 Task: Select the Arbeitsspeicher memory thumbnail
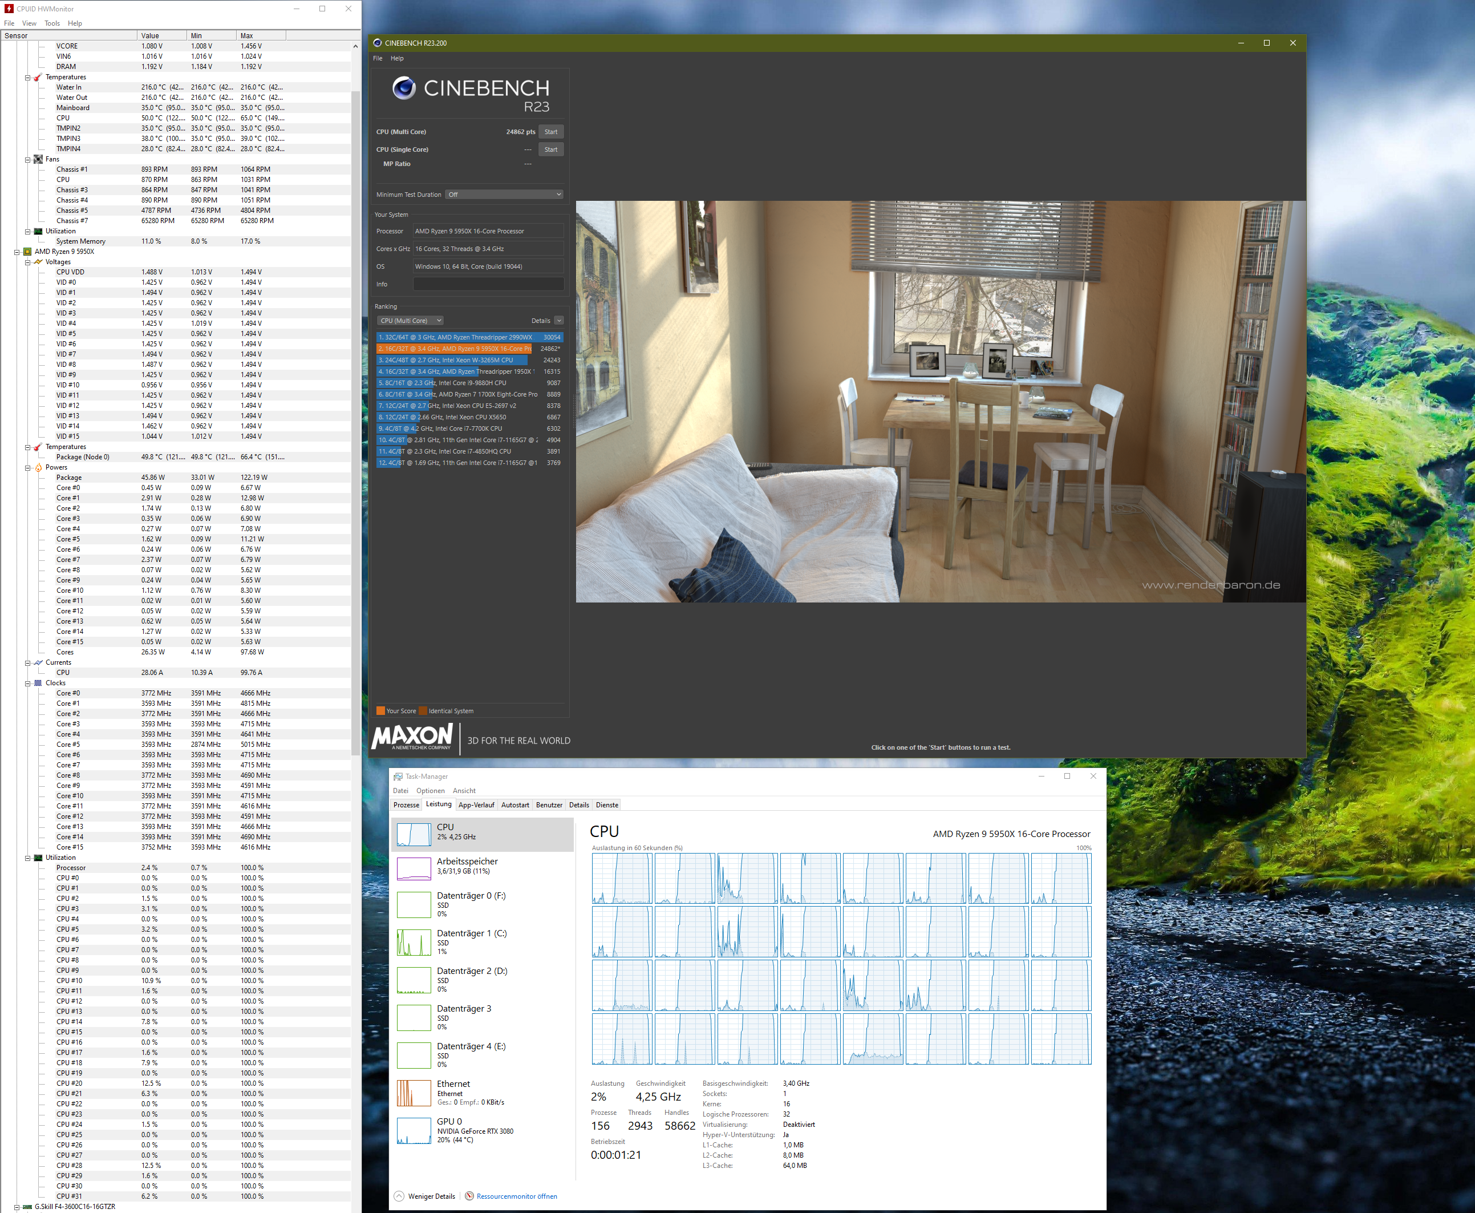414,868
